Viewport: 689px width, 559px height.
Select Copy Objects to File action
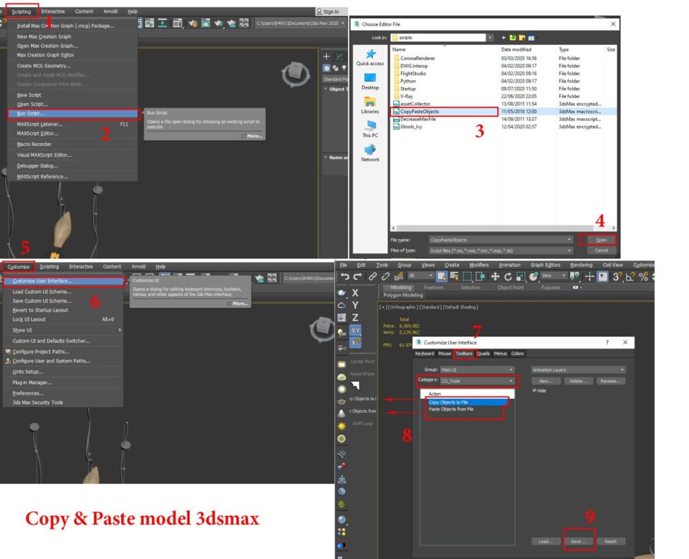coord(467,402)
